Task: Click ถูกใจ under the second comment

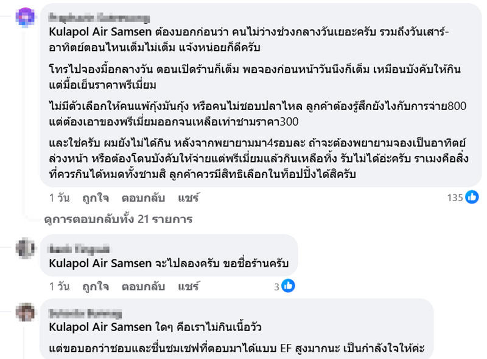Action: (x=93, y=286)
